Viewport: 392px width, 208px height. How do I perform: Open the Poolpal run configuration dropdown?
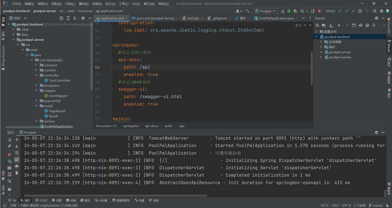click(x=265, y=11)
